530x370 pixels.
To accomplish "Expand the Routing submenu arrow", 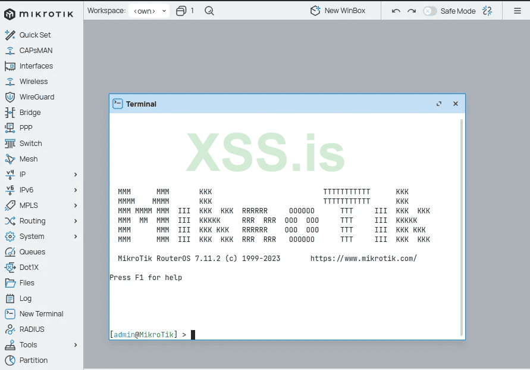I will (x=76, y=221).
